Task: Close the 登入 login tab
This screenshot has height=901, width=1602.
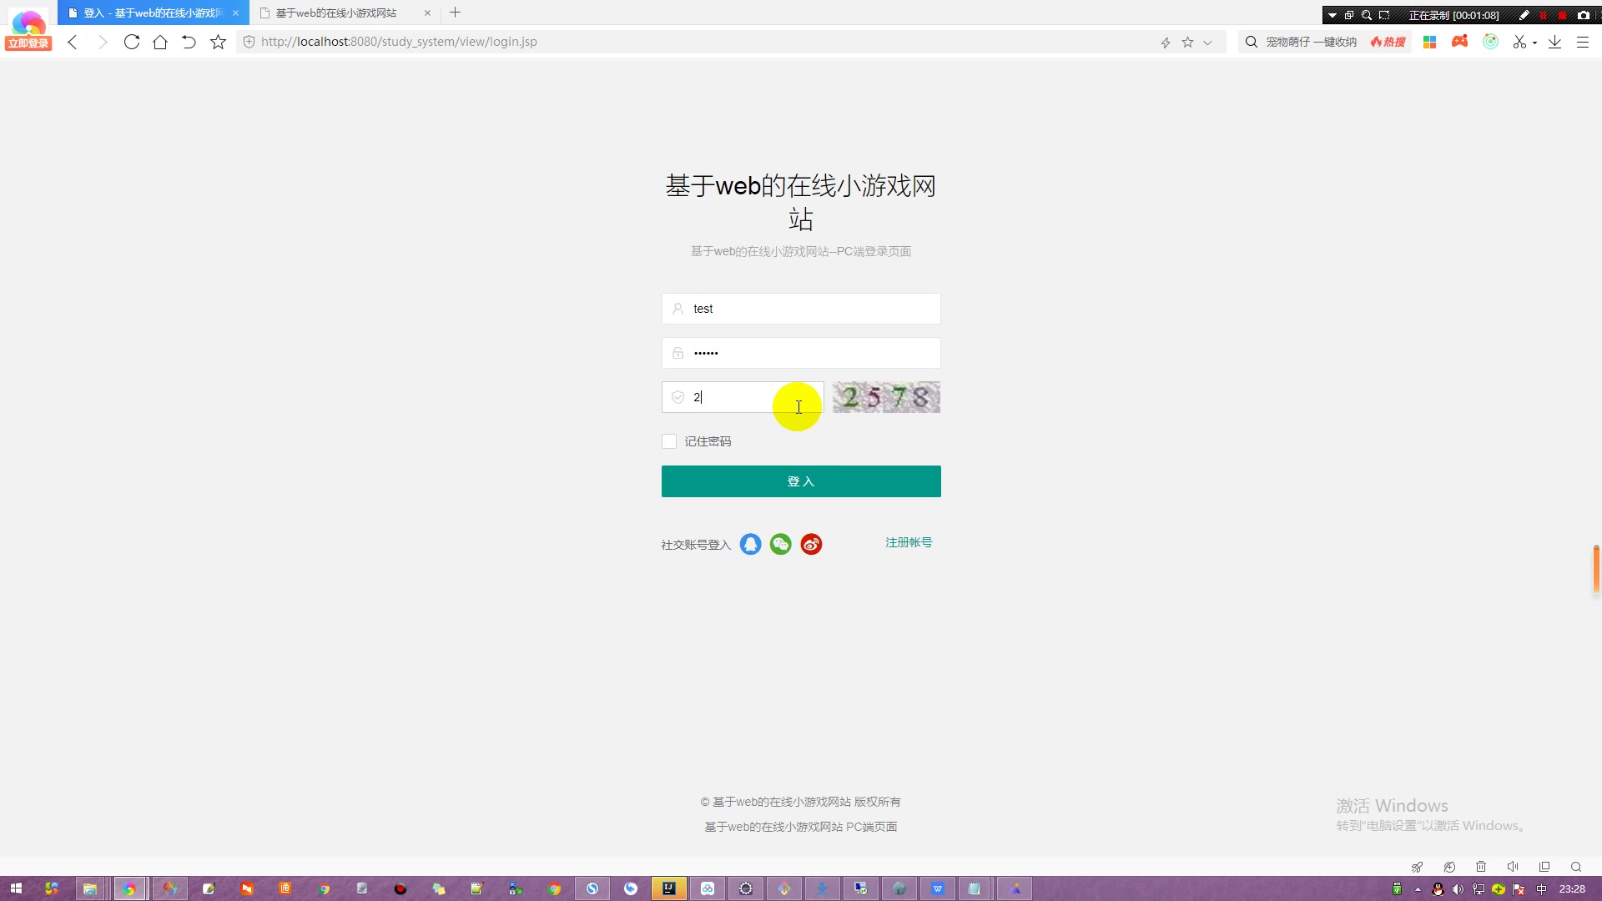Action: coord(236,13)
